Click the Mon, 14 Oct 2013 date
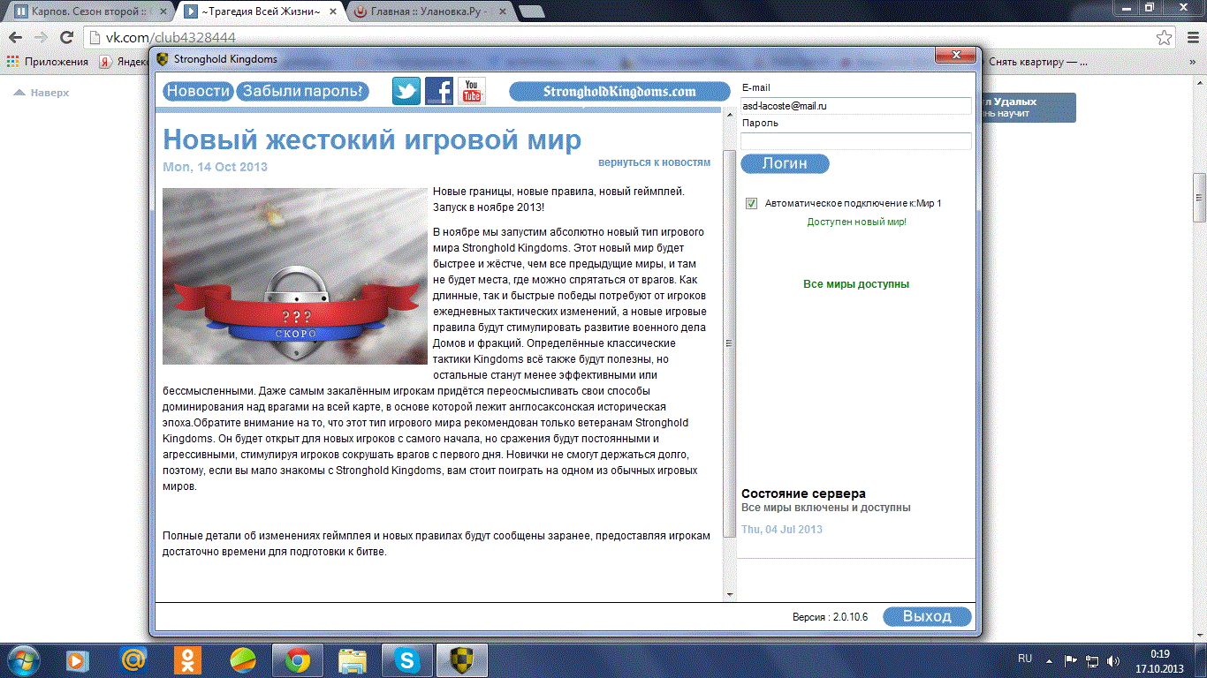Image resolution: width=1207 pixels, height=678 pixels. 216,167
